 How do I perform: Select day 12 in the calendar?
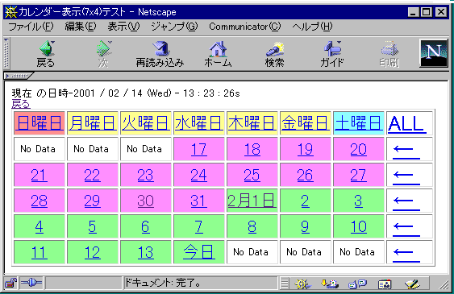point(93,252)
